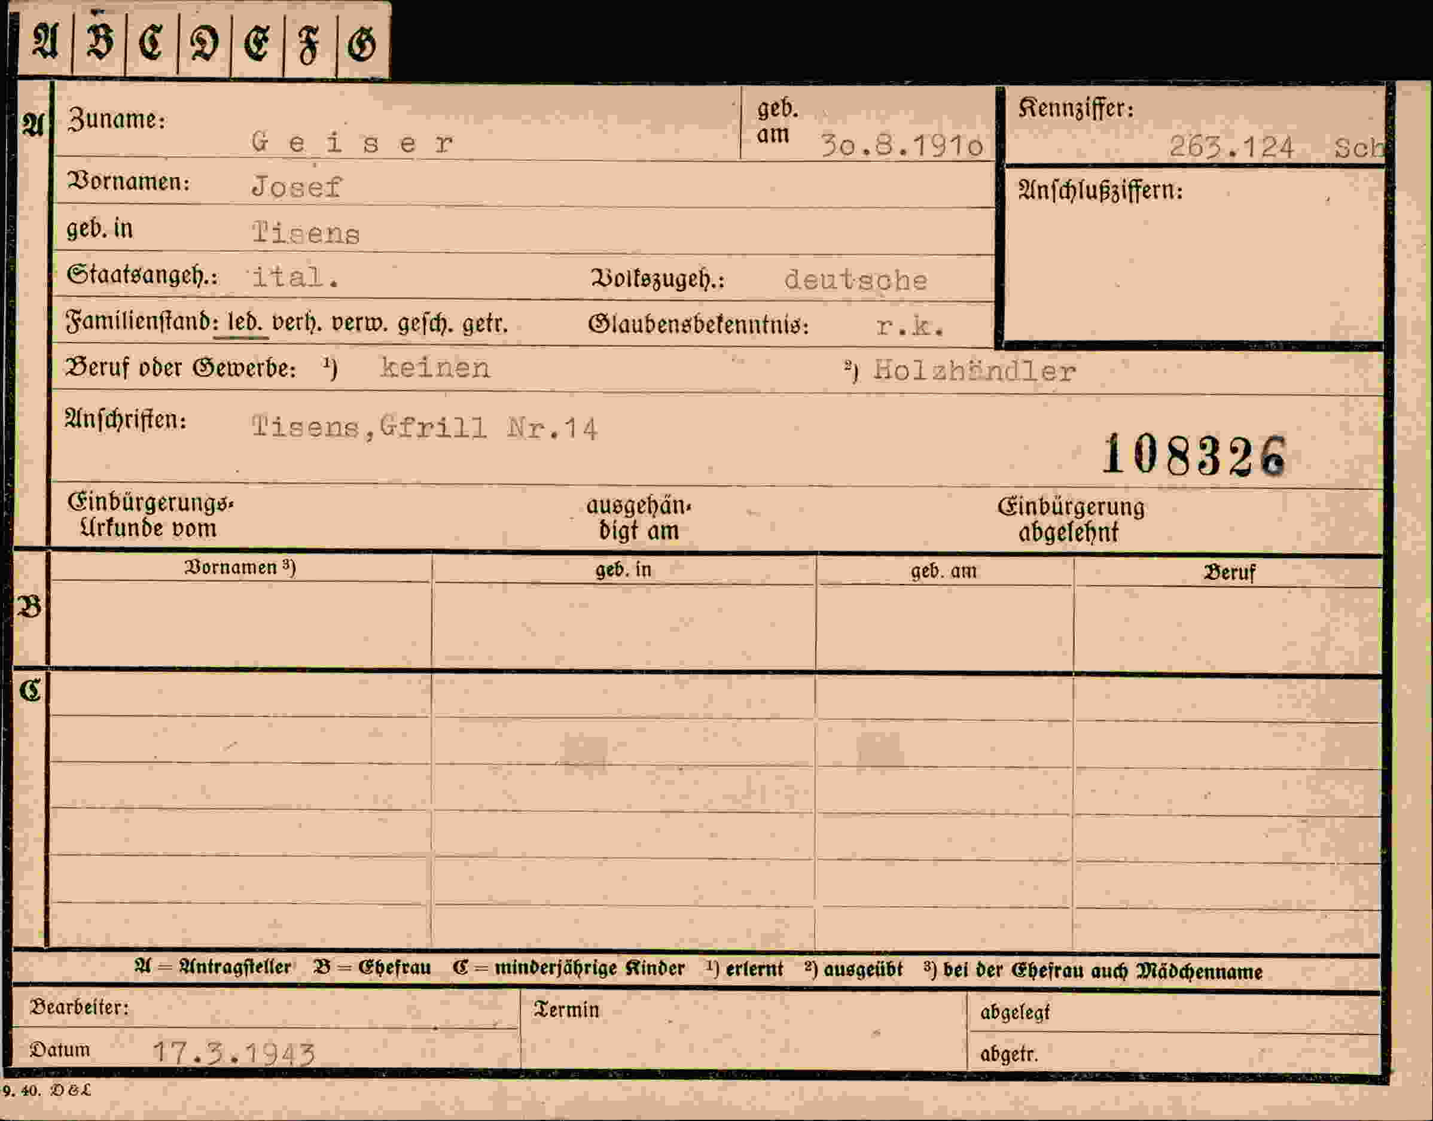Click the legend text 'B = Ehefrau'
The width and height of the screenshot is (1433, 1121).
click(372, 967)
